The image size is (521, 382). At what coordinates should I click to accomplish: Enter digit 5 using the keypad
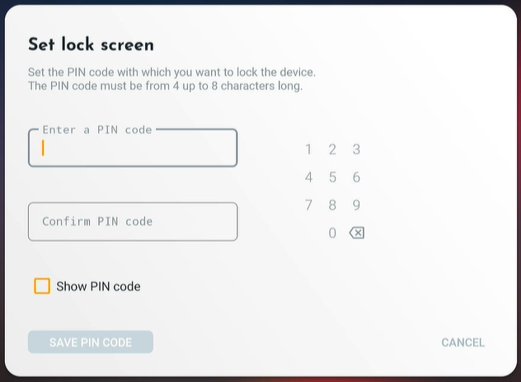point(332,177)
